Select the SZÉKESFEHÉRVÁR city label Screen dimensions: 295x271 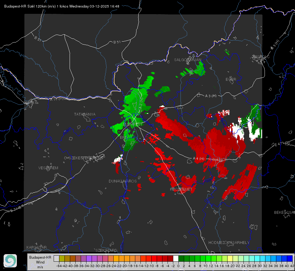pos(86,158)
